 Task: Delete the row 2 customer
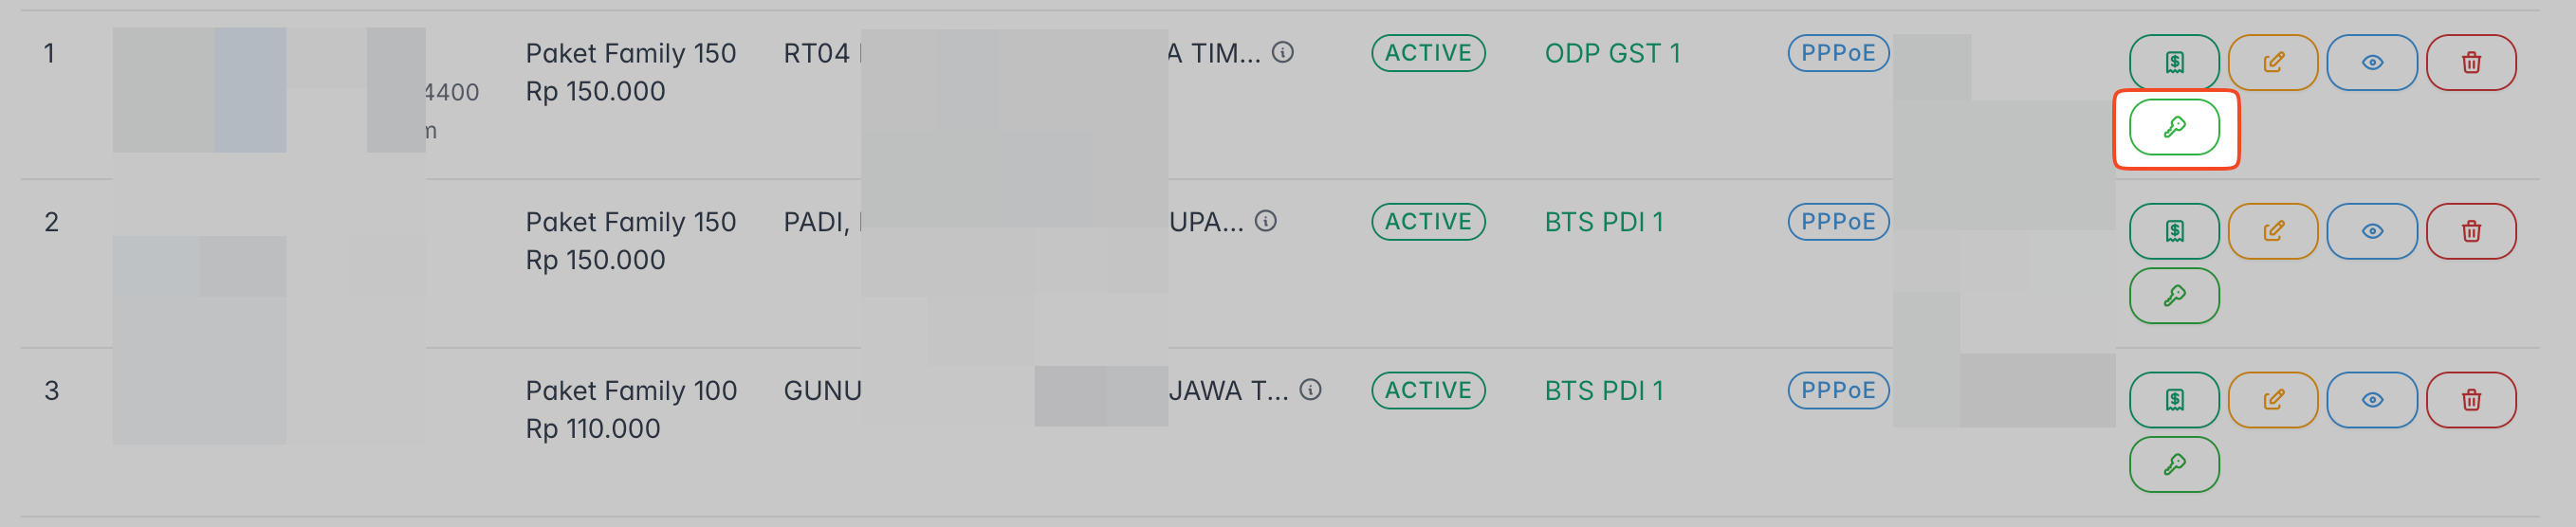pyautogui.click(x=2470, y=232)
